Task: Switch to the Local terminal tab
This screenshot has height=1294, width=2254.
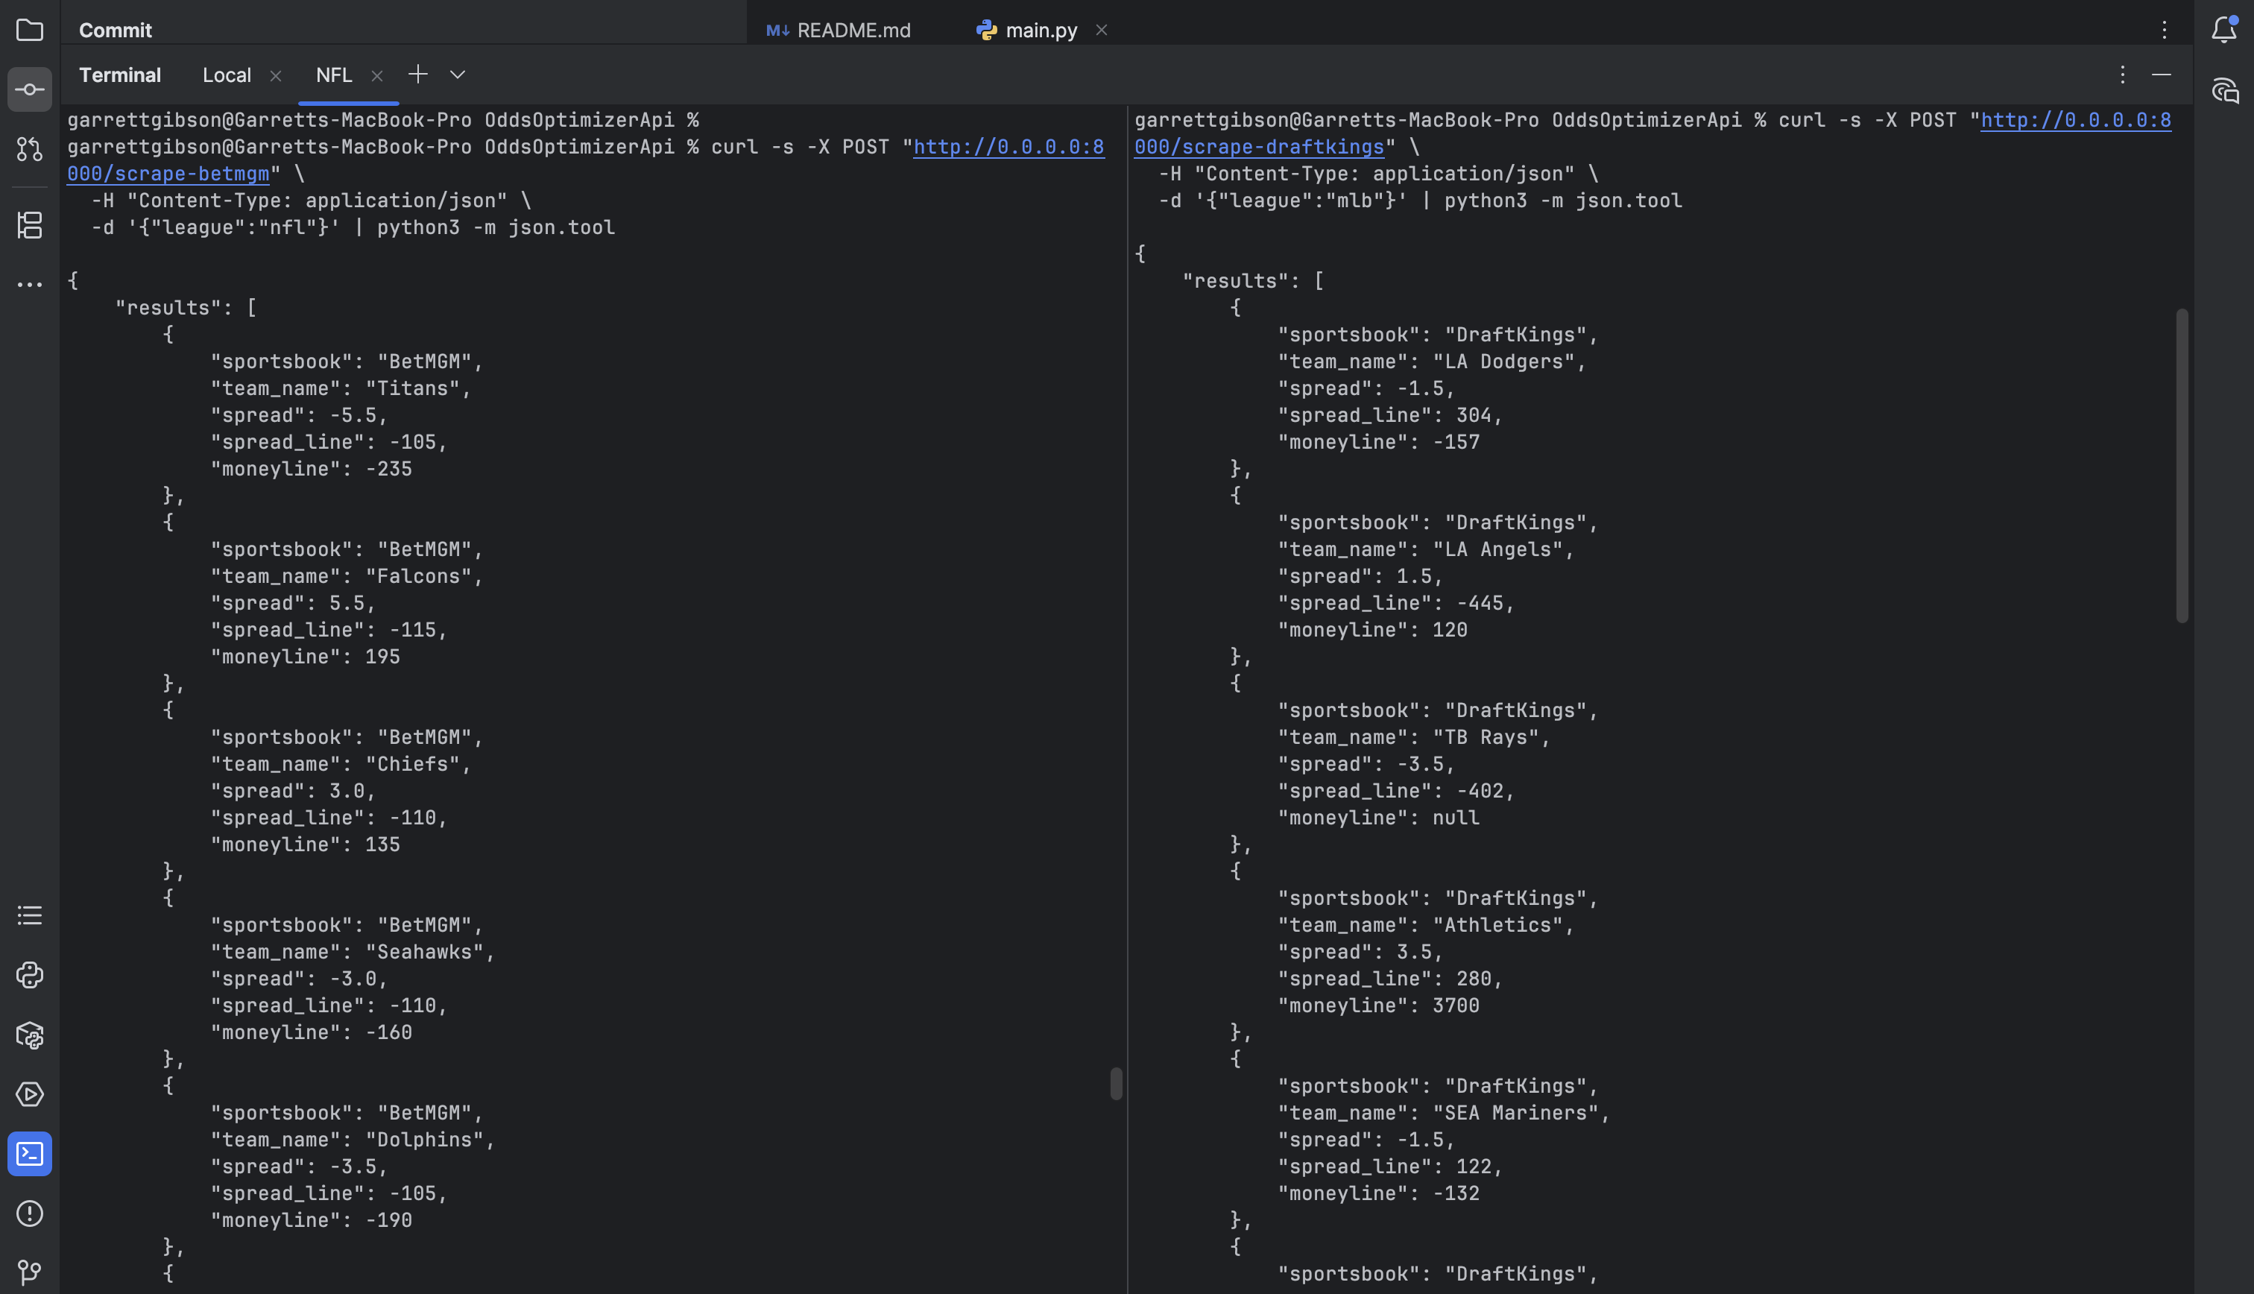Action: [227, 75]
